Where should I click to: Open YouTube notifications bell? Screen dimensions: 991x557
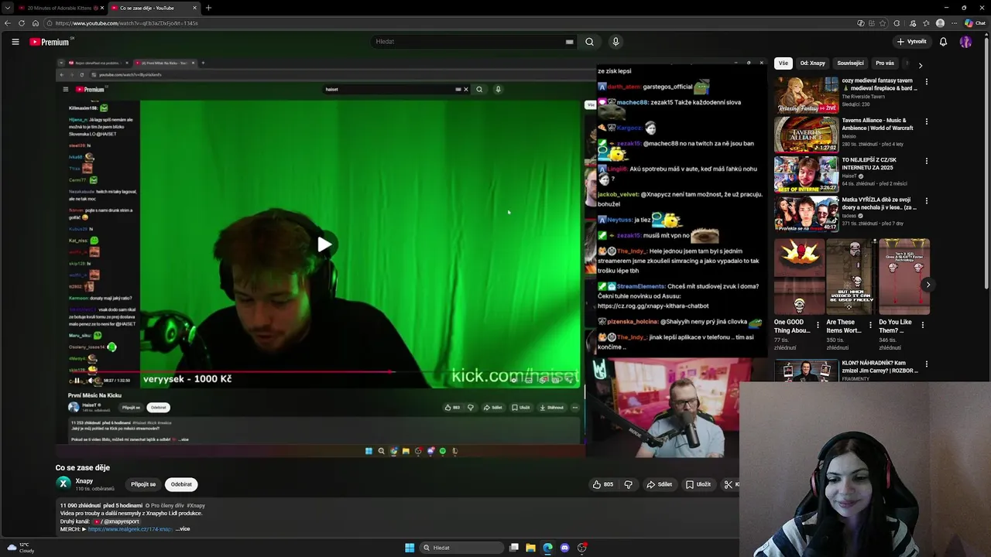pos(943,42)
